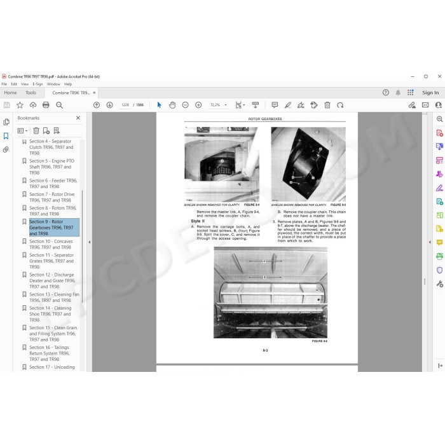This screenshot has height=445, width=445.
Task: Click the Sign document pen icon
Action: pos(301,105)
